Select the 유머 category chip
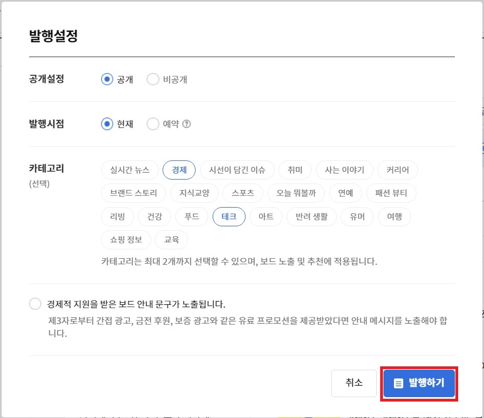The image size is (484, 418). pyautogui.click(x=357, y=216)
